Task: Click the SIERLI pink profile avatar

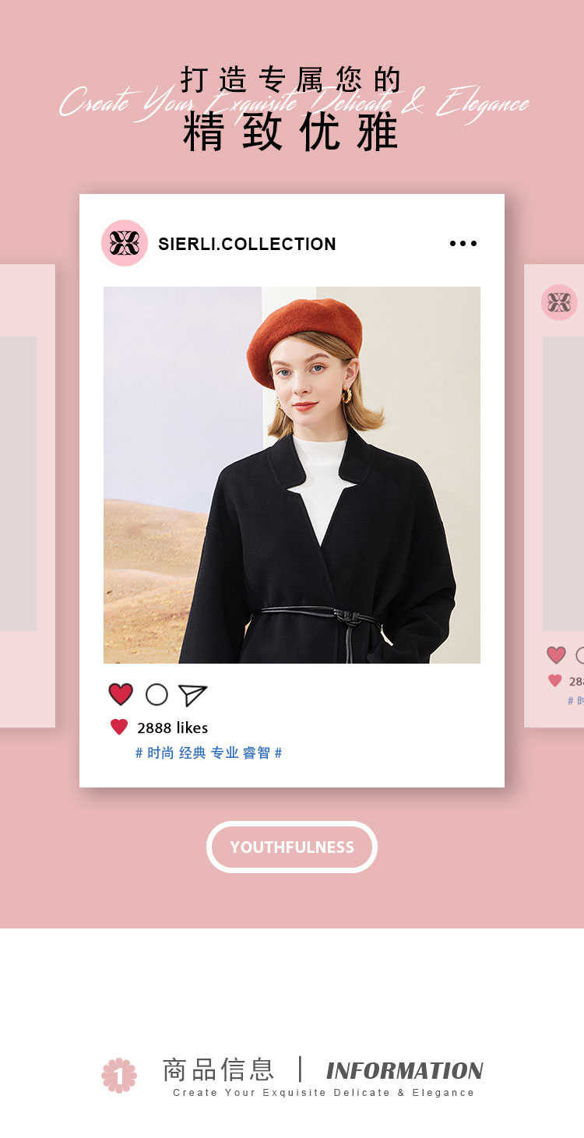Action: [125, 243]
